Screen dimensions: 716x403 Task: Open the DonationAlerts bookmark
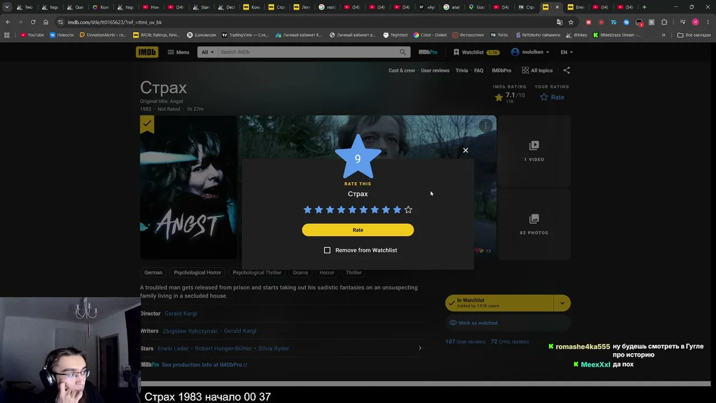[x=103, y=35]
